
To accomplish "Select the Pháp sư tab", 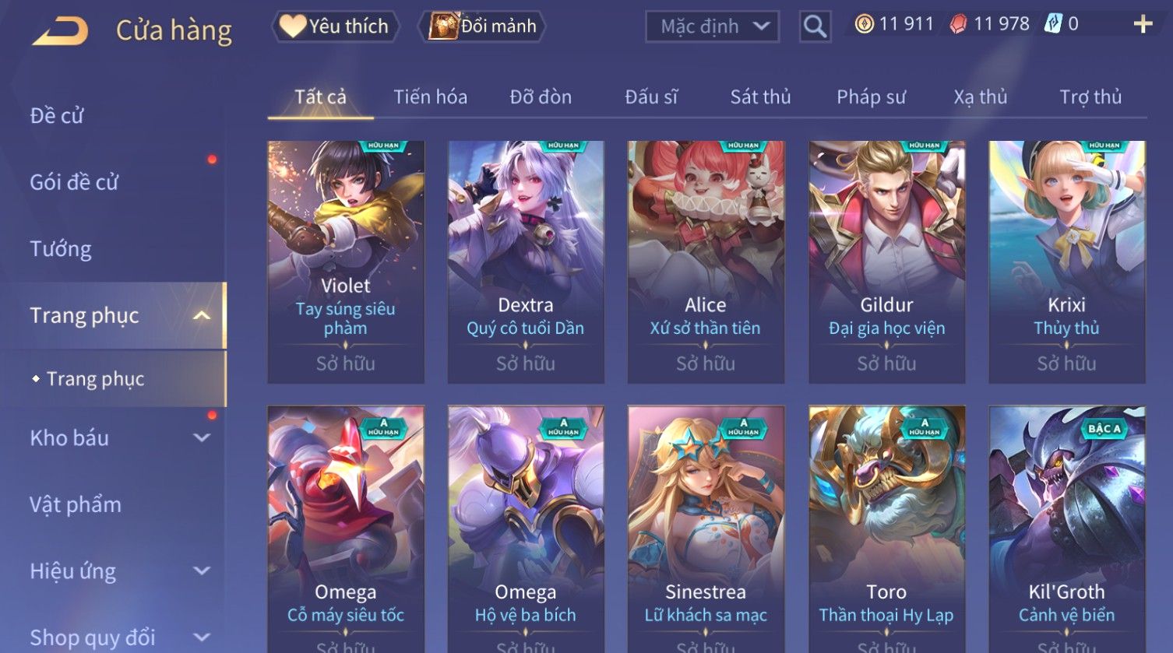I will (x=871, y=97).
